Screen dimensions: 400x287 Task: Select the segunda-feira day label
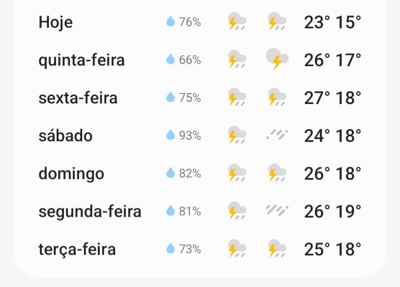(x=90, y=212)
